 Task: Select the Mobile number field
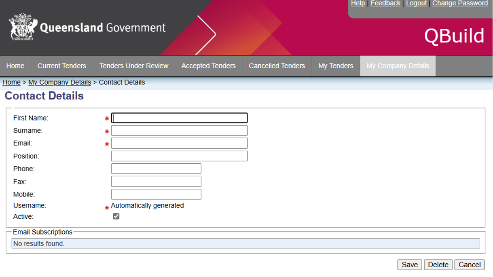(156, 194)
